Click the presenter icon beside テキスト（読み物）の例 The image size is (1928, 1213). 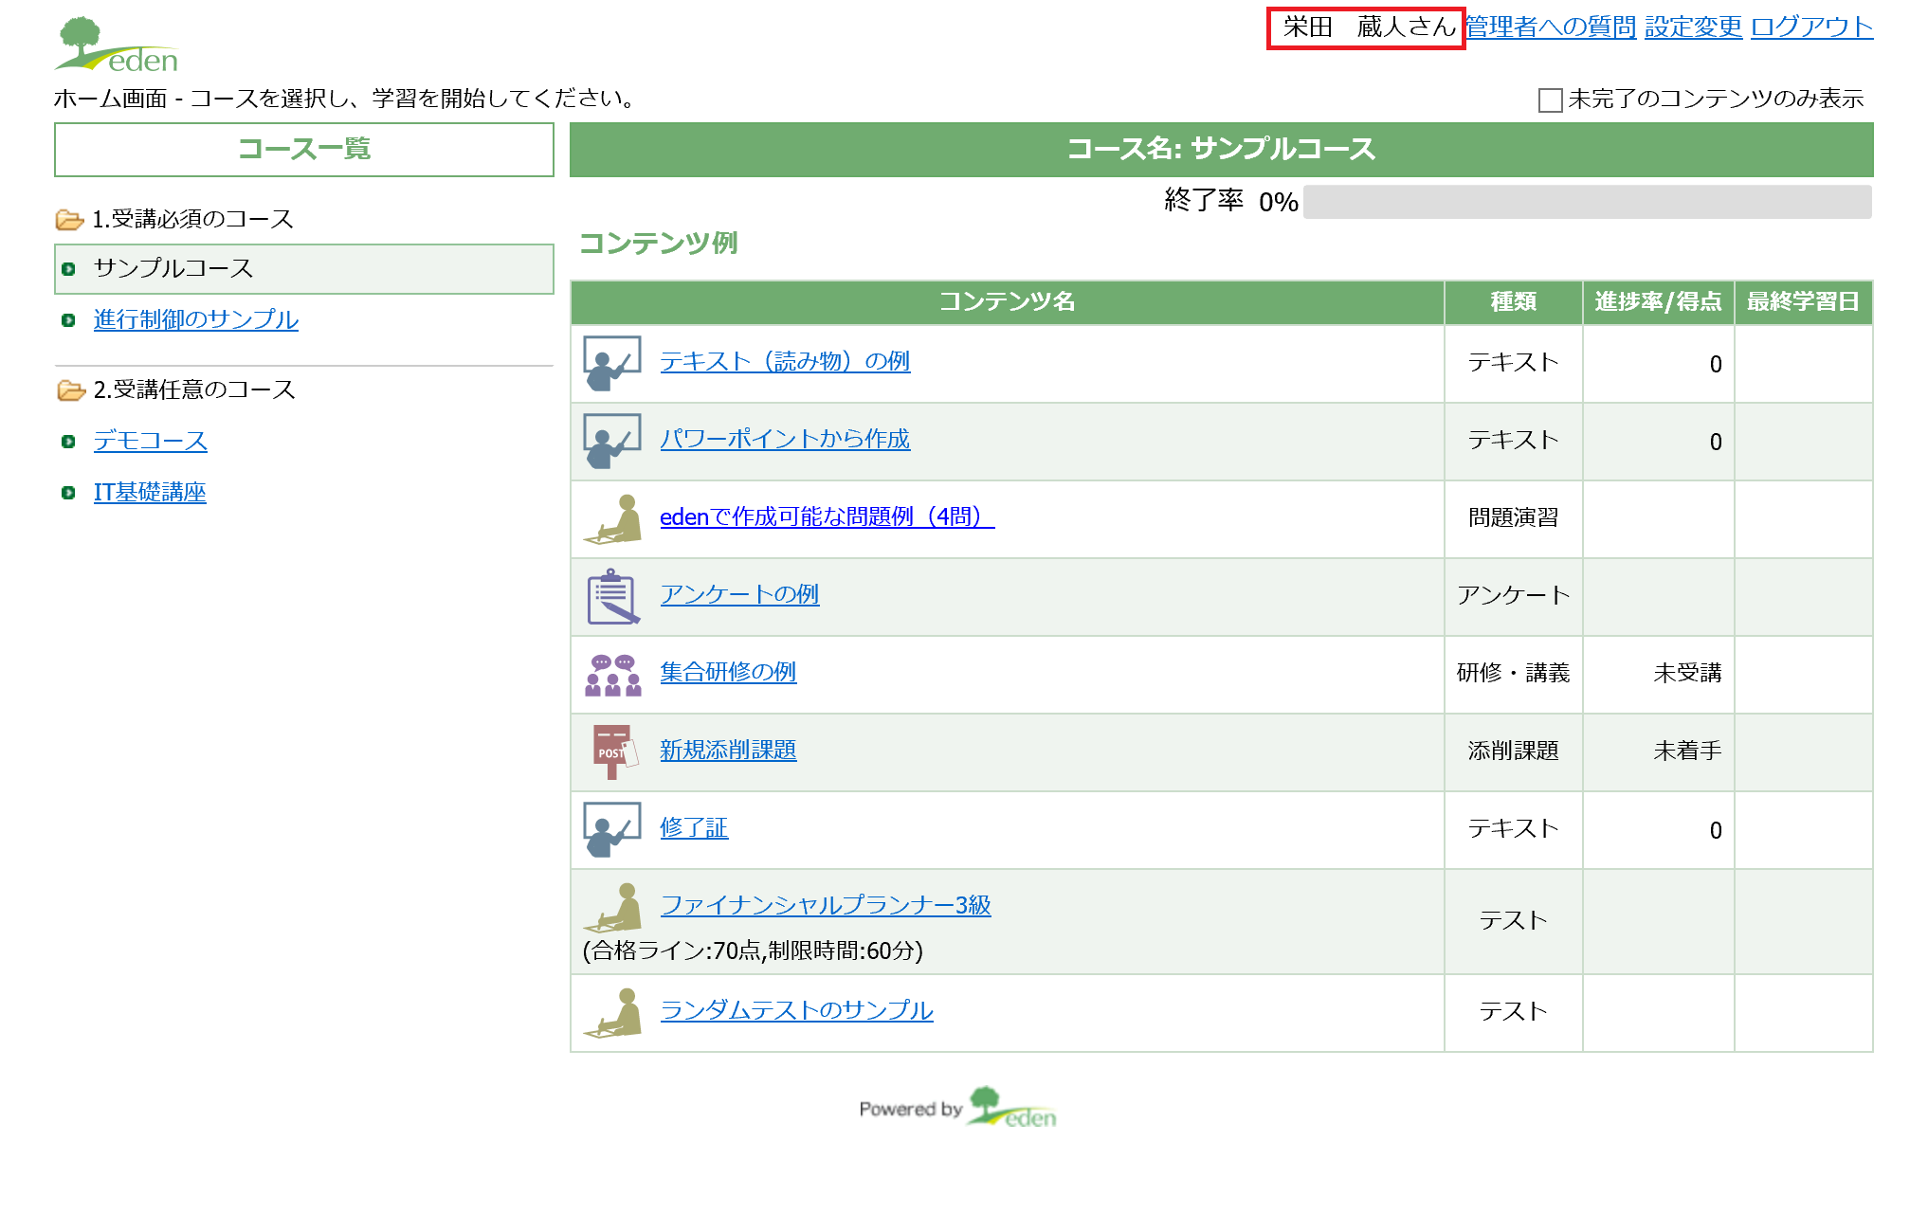point(611,363)
